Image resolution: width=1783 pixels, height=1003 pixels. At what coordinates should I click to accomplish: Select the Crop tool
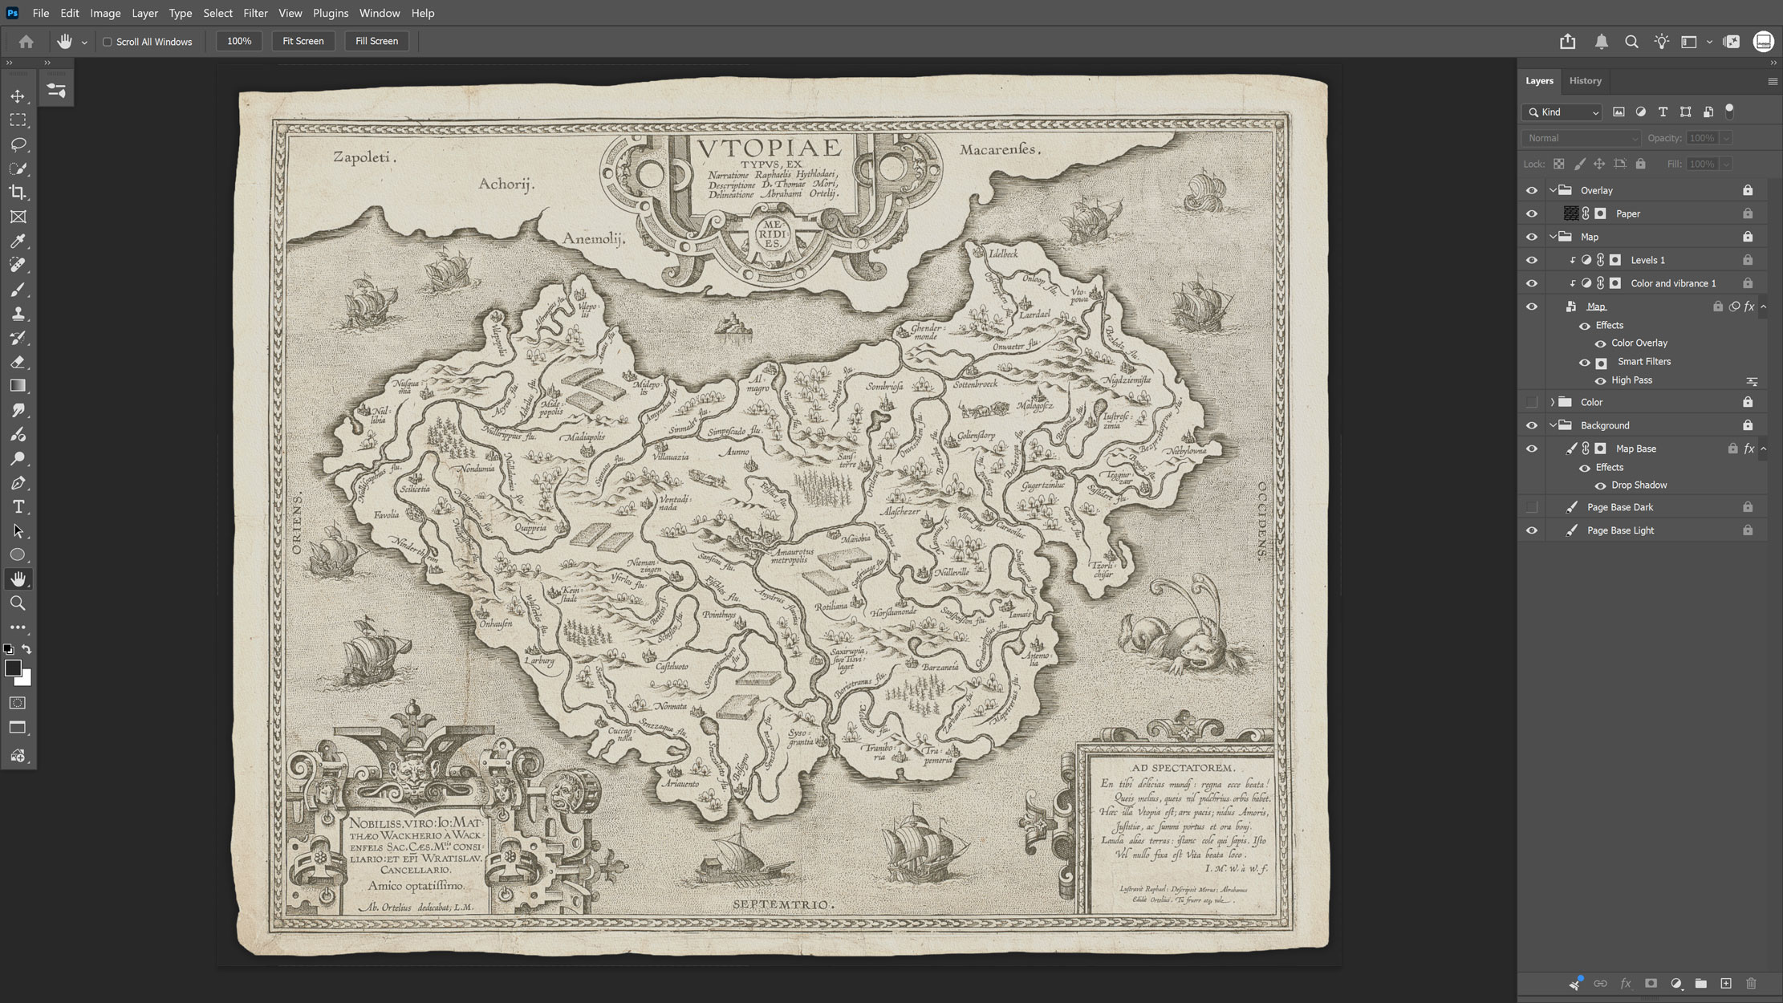coord(18,193)
